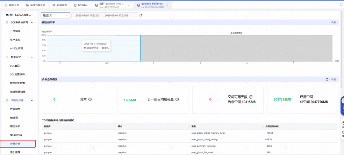Open 慢SQL治理 in the sidebar

point(16,135)
